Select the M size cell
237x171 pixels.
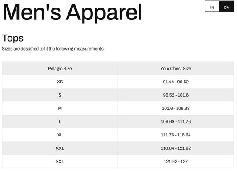tap(60, 108)
